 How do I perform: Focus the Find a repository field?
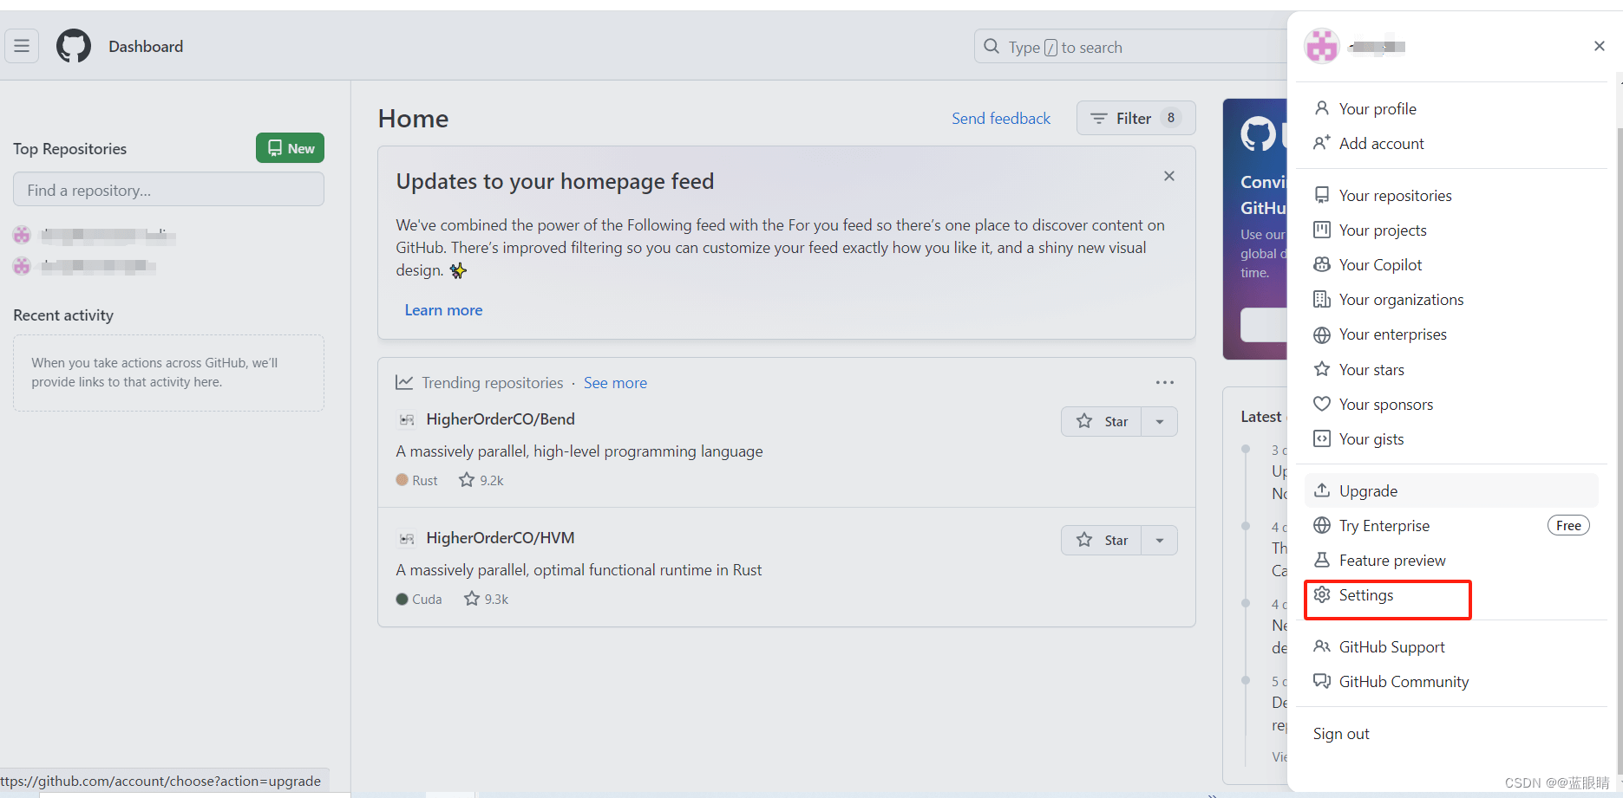click(x=168, y=190)
